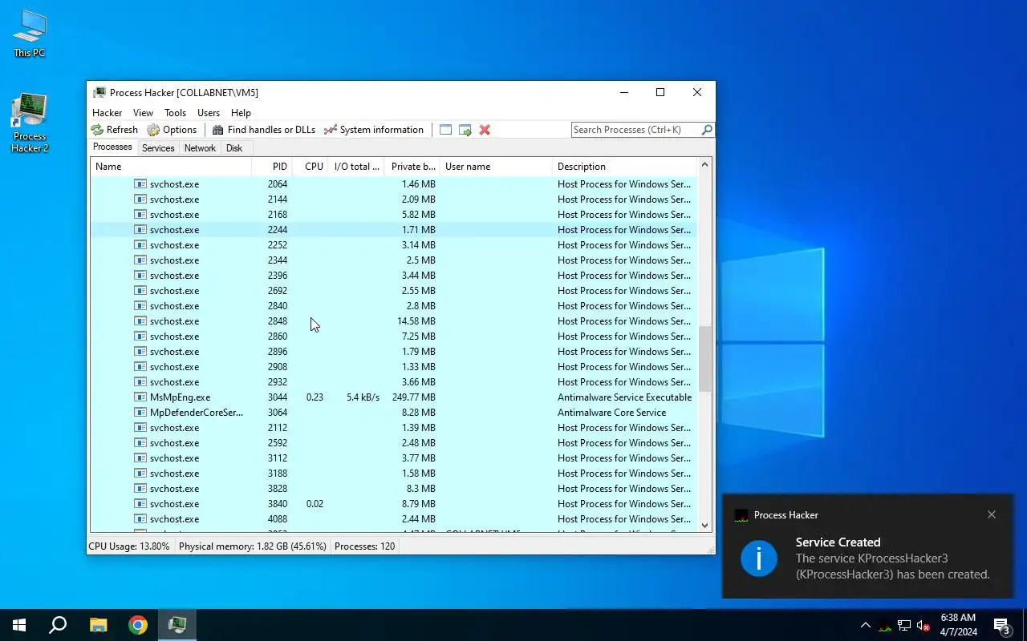Click the Refresh toolbar button
The image size is (1027, 641).
[114, 130]
